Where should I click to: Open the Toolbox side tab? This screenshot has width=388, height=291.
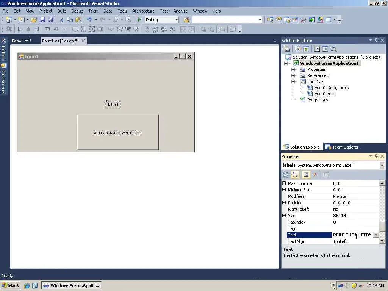3,49
